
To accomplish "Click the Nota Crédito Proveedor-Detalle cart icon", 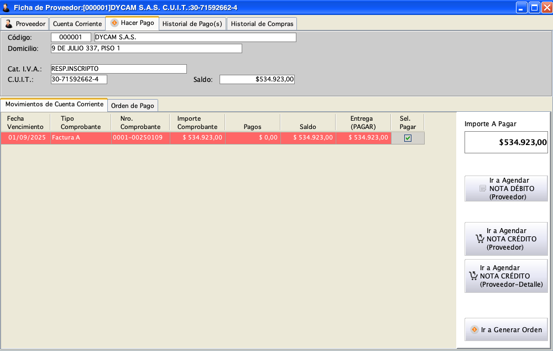I will pyautogui.click(x=473, y=276).
